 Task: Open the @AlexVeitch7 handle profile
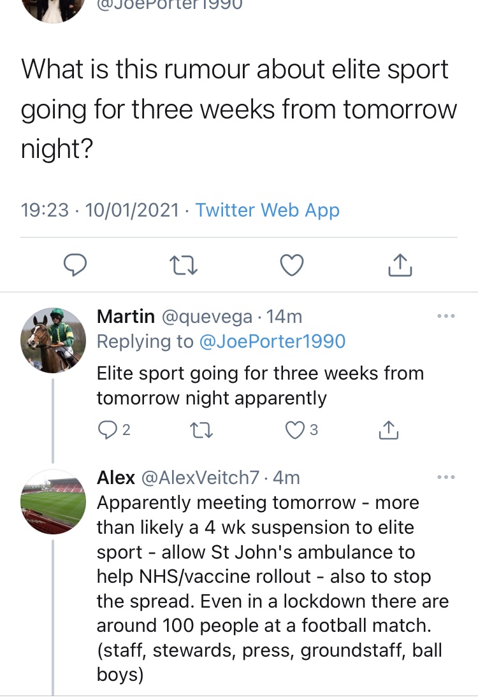pyautogui.click(x=199, y=477)
